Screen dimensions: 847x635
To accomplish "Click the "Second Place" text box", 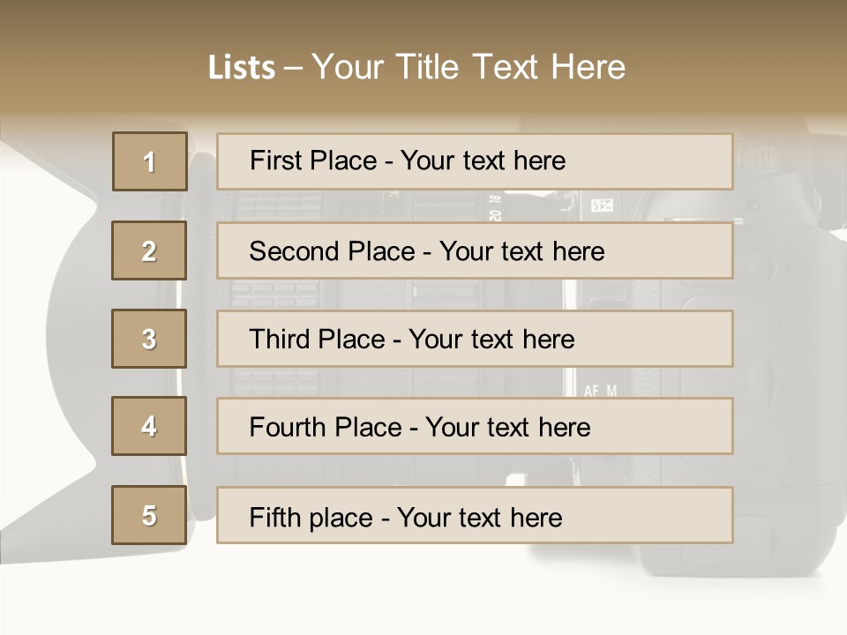I will point(475,250).
